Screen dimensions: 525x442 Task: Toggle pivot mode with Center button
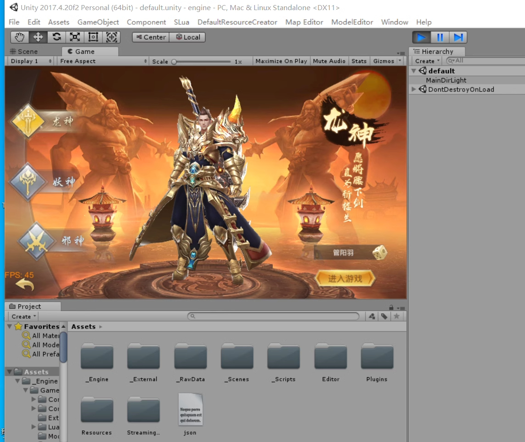coord(151,37)
